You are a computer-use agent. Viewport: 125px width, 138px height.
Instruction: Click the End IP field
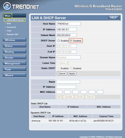(67, 52)
